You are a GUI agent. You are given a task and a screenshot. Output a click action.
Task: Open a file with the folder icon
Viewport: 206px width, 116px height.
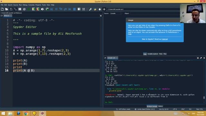[6, 9]
